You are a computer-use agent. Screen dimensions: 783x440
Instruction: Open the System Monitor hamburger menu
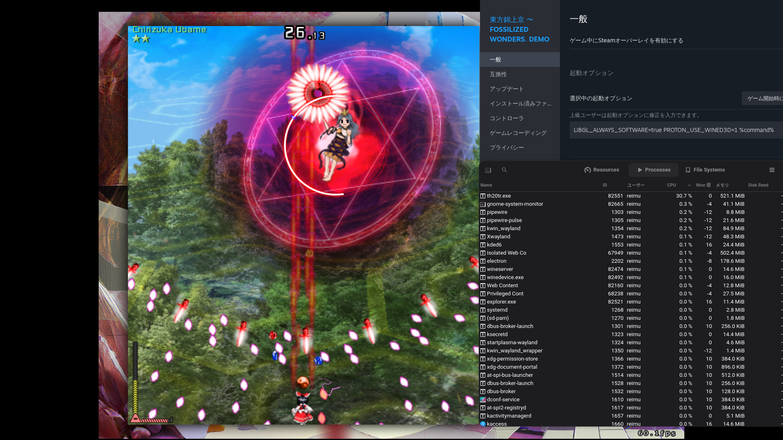click(x=772, y=170)
